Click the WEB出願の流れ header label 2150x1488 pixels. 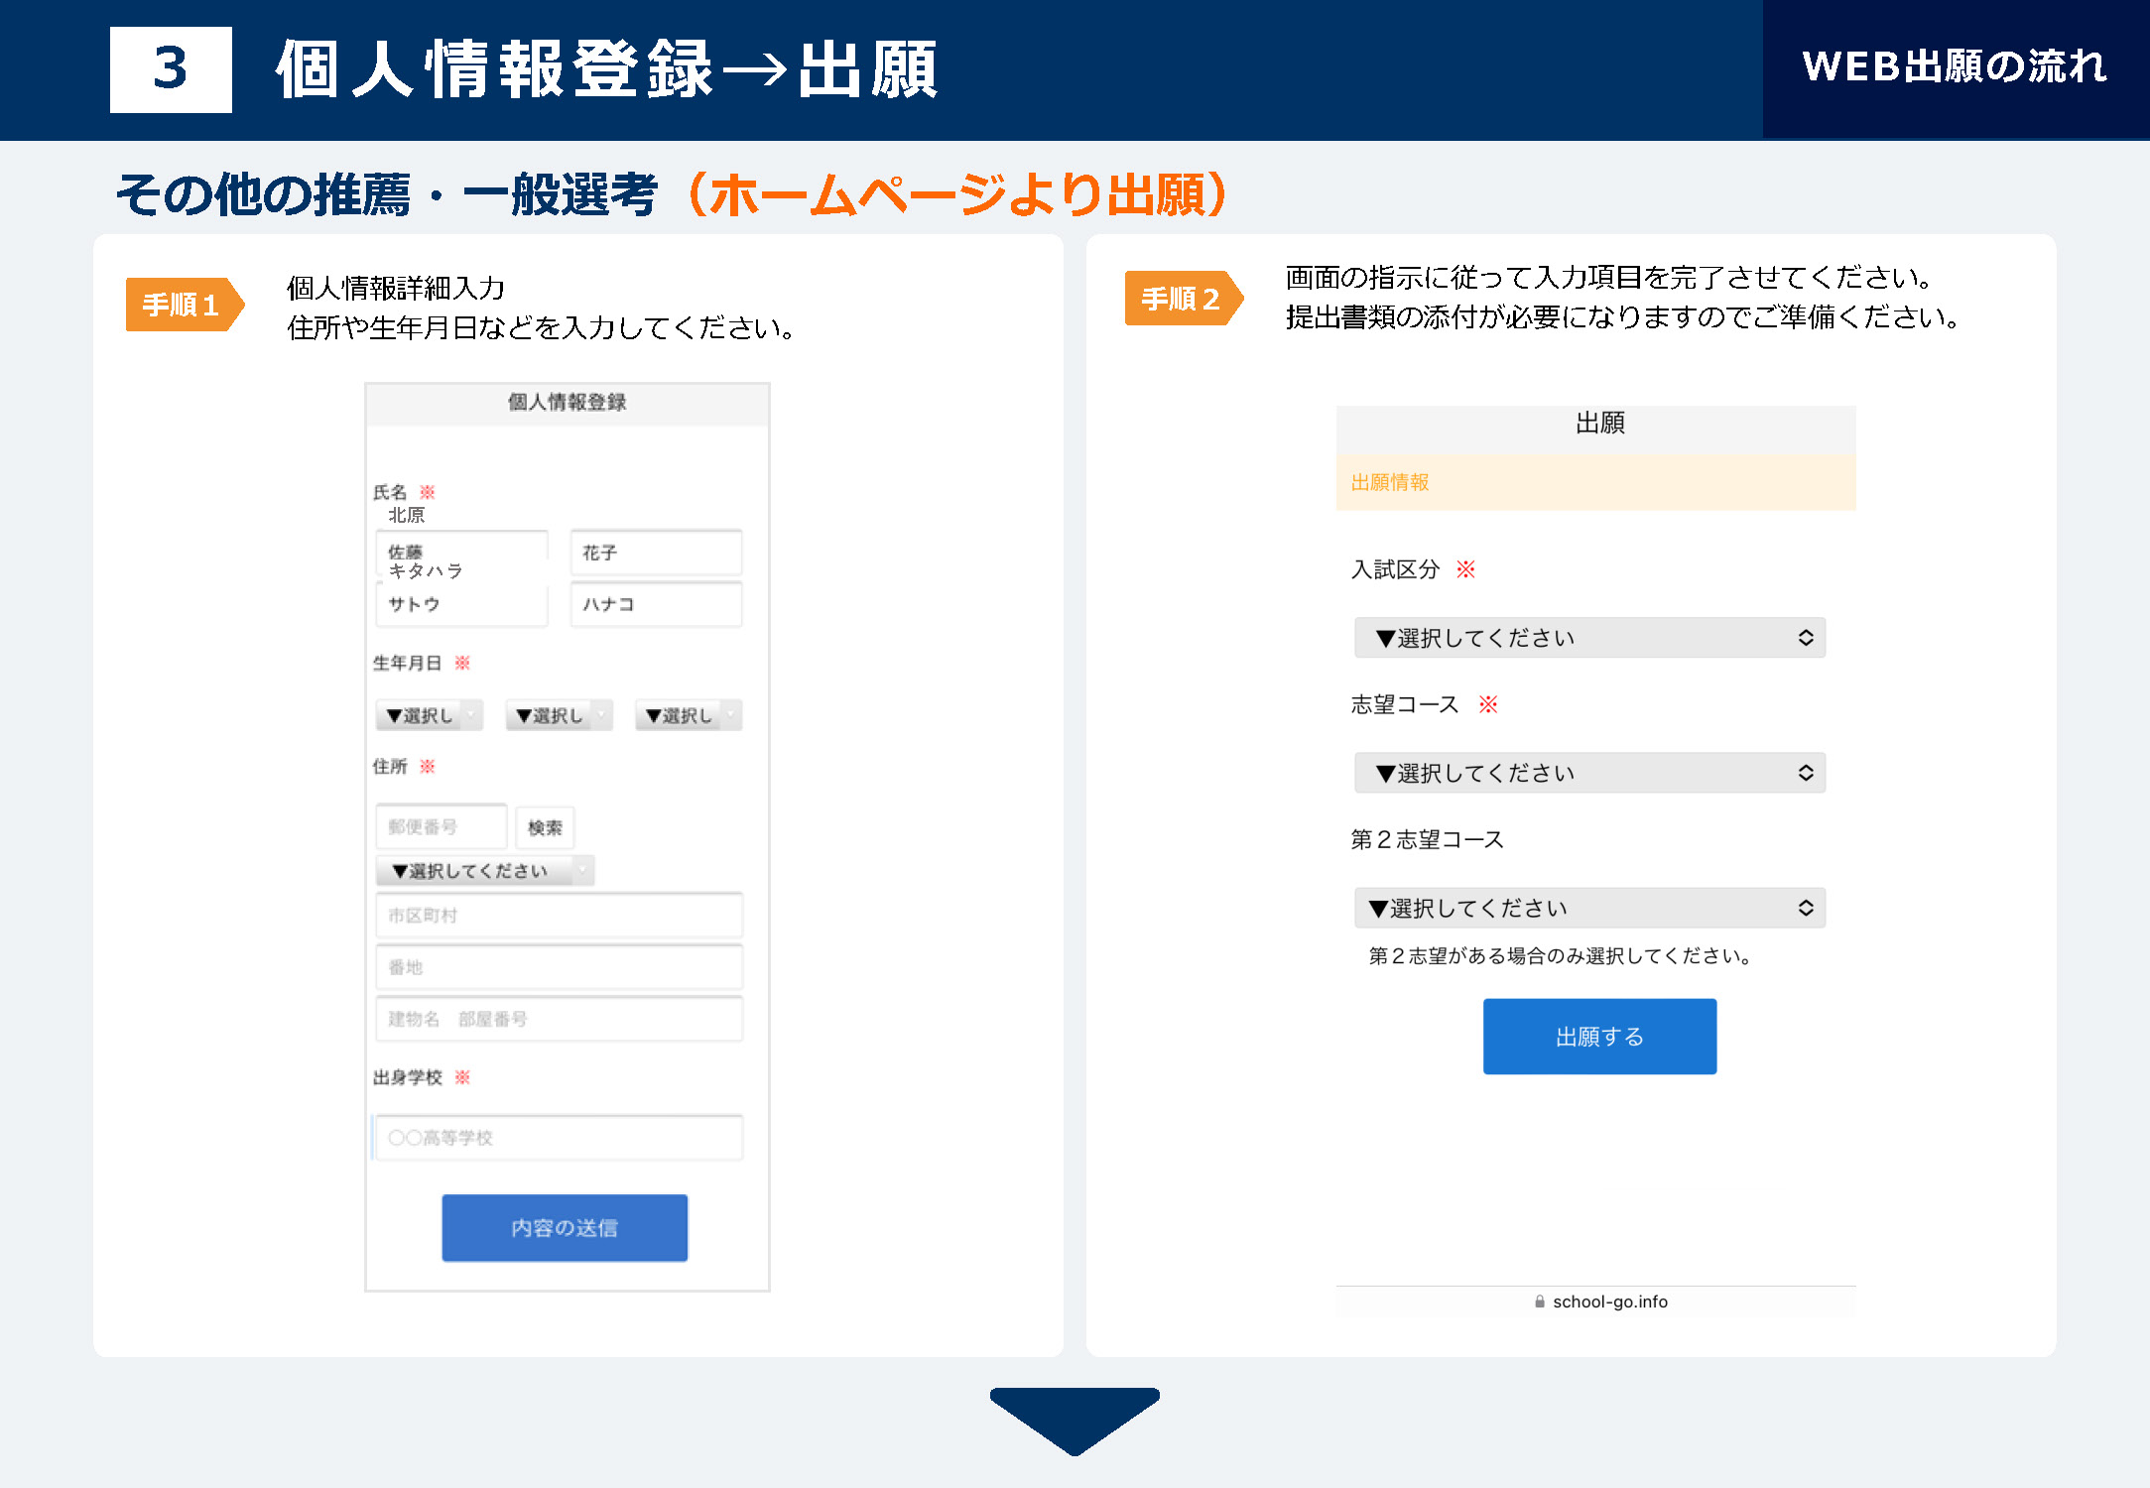tap(1954, 67)
